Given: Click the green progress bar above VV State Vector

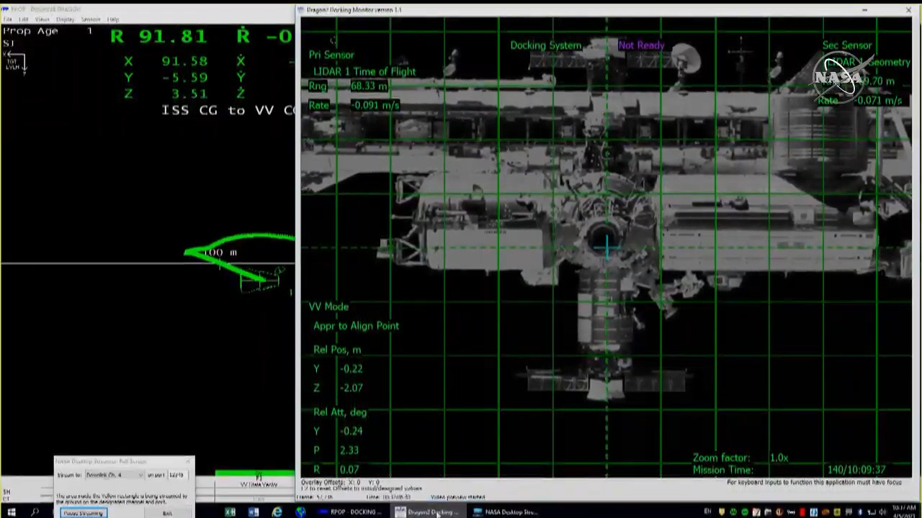Looking at the screenshot, I should click(x=254, y=473).
